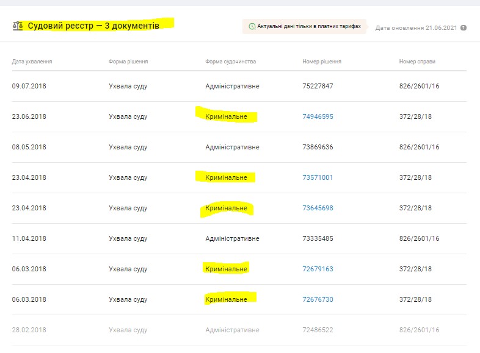Click the Номер рішення column header
This screenshot has height=353, width=480.
point(322,62)
